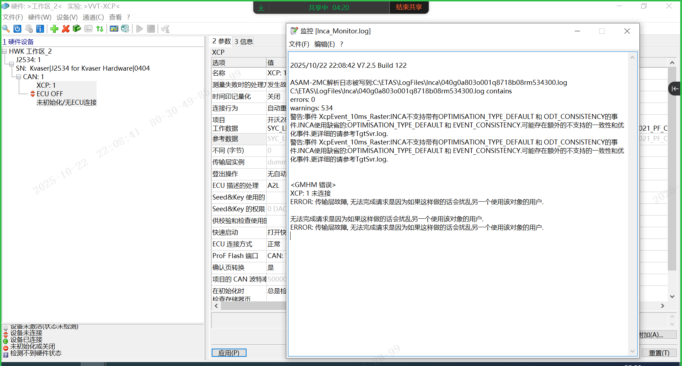Open the 设备(V) menu
Screen dimensions: 682x366
(x=67, y=17)
